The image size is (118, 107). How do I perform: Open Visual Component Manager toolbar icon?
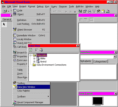click(x=108, y=11)
